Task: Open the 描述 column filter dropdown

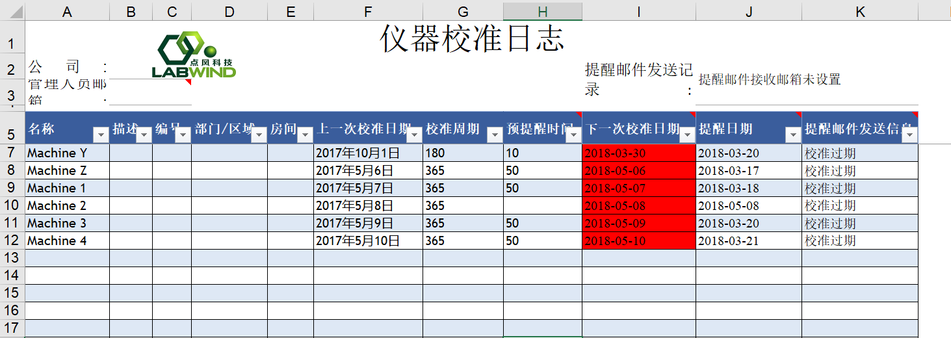Action: 144,135
